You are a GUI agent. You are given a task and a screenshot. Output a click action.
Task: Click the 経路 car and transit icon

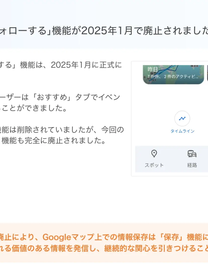tap(192, 154)
